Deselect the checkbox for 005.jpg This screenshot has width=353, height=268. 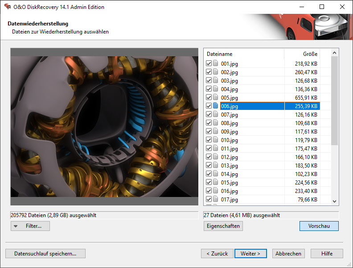(x=209, y=98)
